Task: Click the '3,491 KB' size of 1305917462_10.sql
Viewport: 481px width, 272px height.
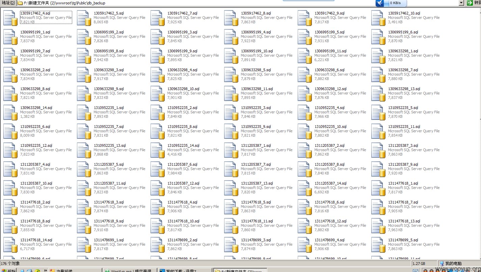Action: coord(395,22)
